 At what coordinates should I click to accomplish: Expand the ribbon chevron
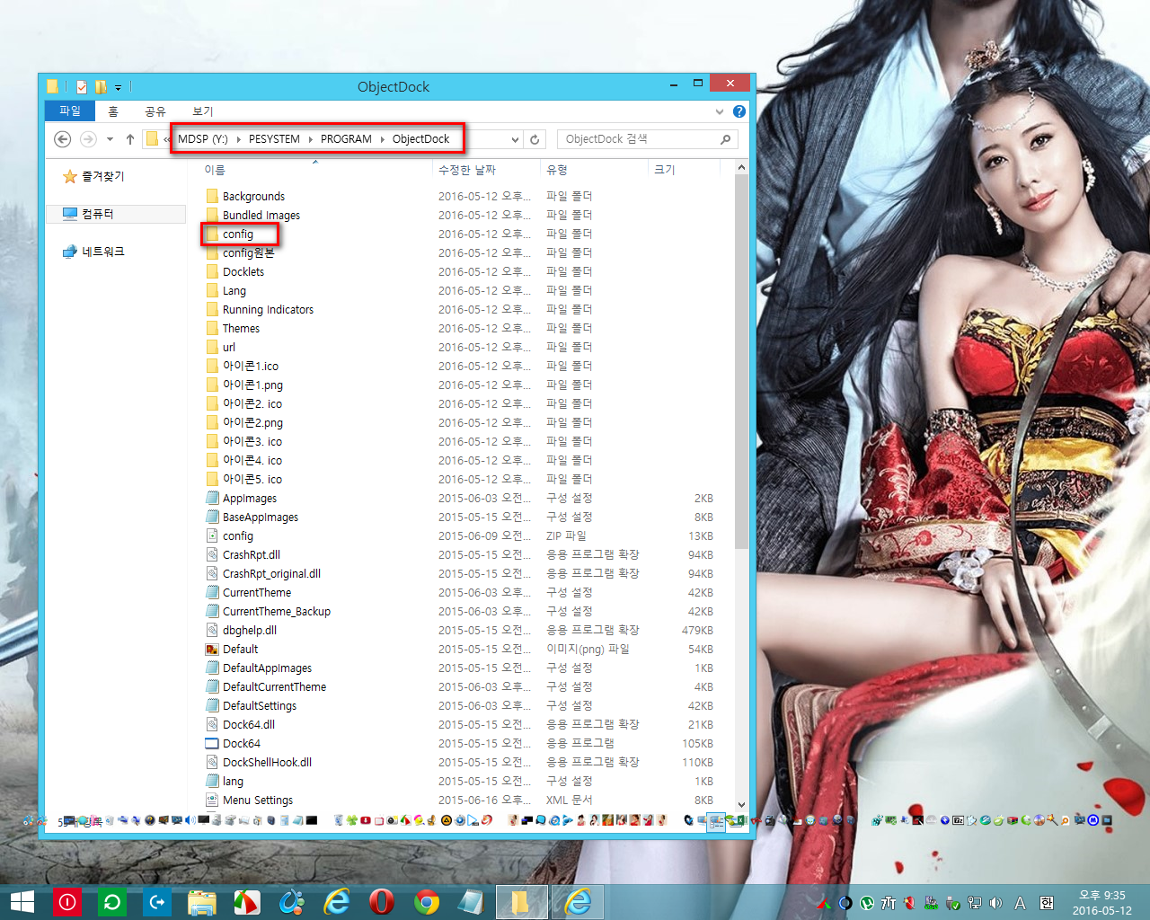click(x=719, y=111)
